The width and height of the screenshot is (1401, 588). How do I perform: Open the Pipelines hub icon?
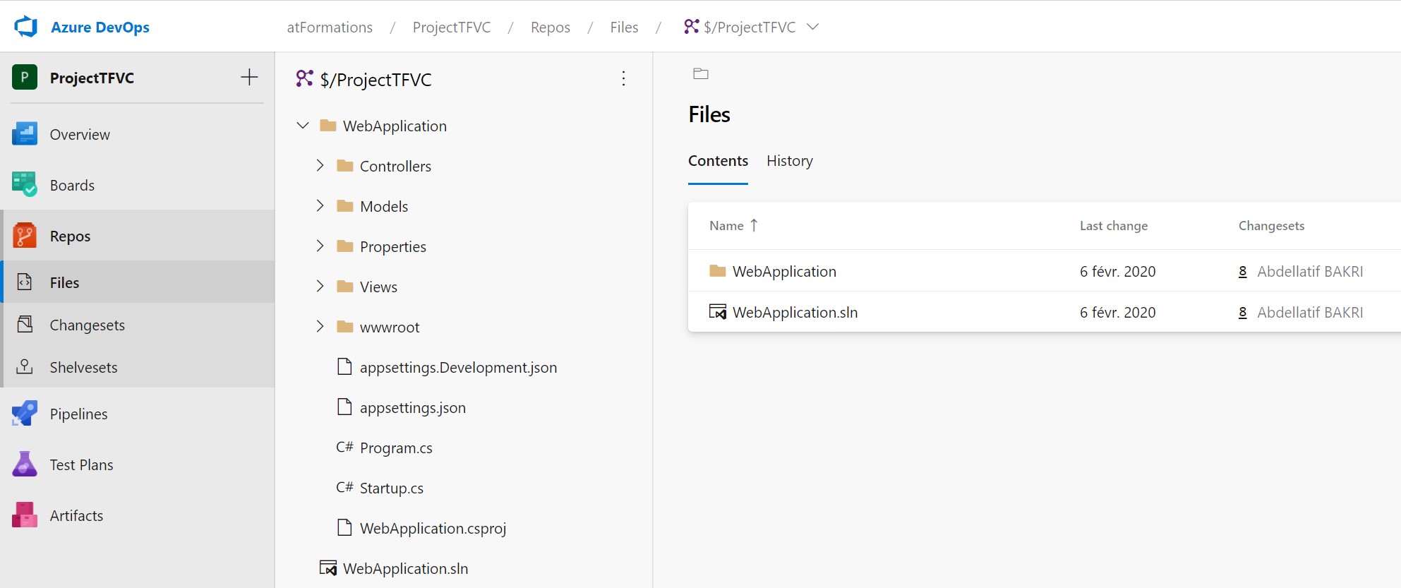[25, 414]
